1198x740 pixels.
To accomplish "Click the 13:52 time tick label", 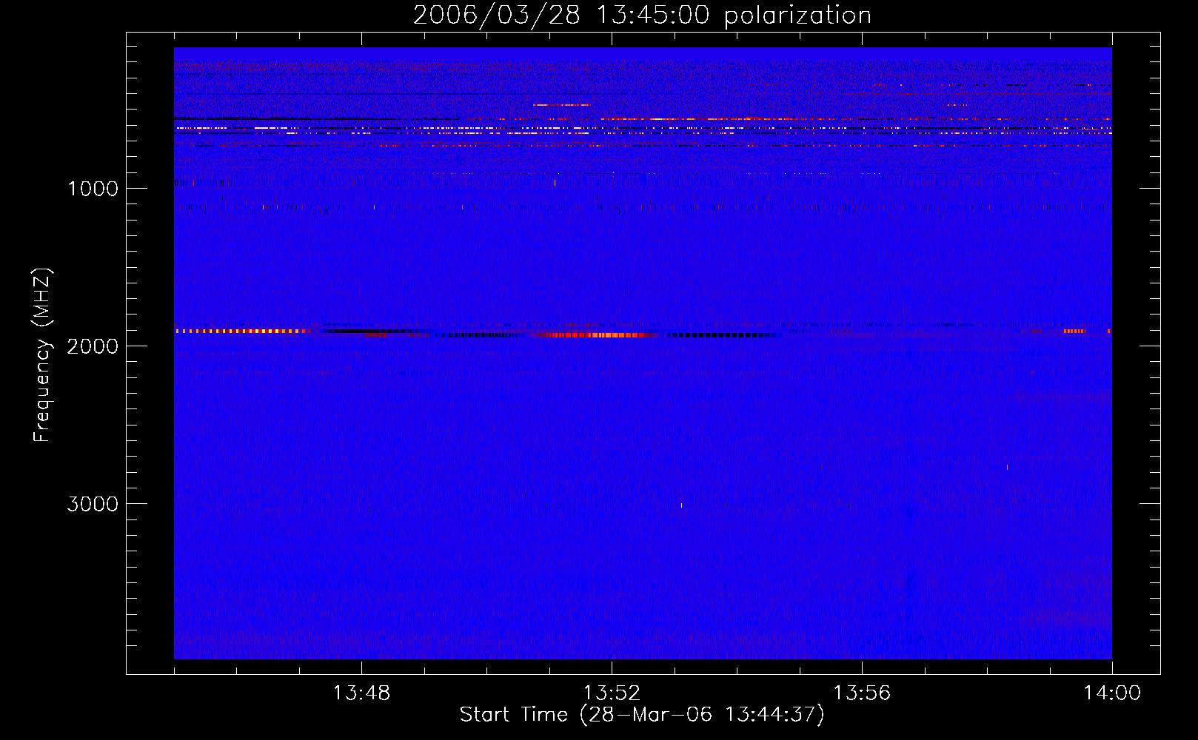I will (x=612, y=693).
